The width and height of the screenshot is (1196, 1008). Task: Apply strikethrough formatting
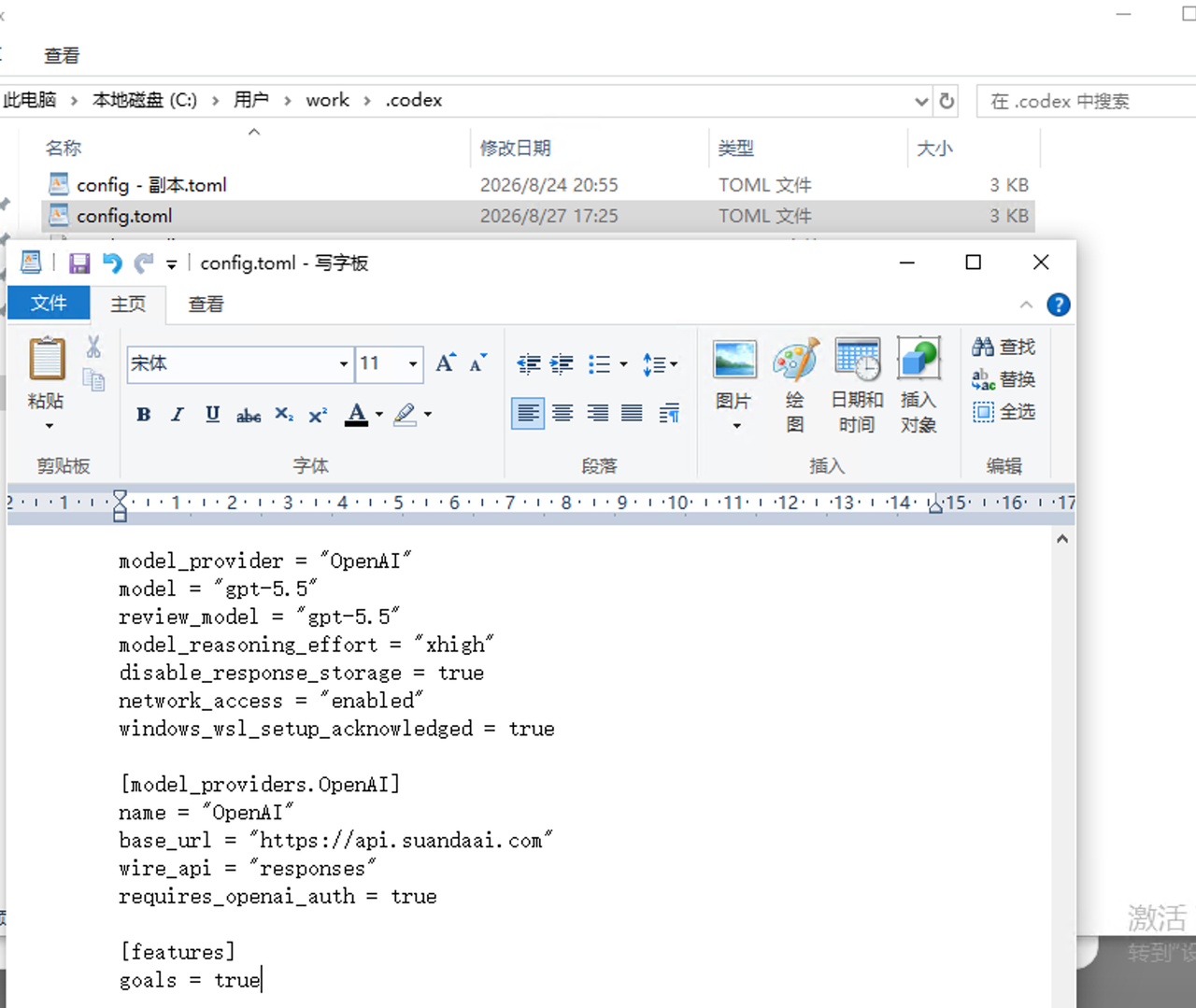point(249,415)
